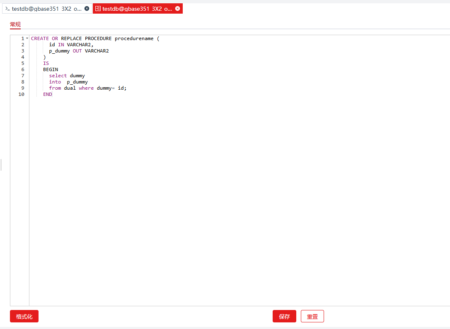Switch to the first testdb@gbase351 terminal tab
Screen dimensions: 450x329
click(x=46, y=9)
